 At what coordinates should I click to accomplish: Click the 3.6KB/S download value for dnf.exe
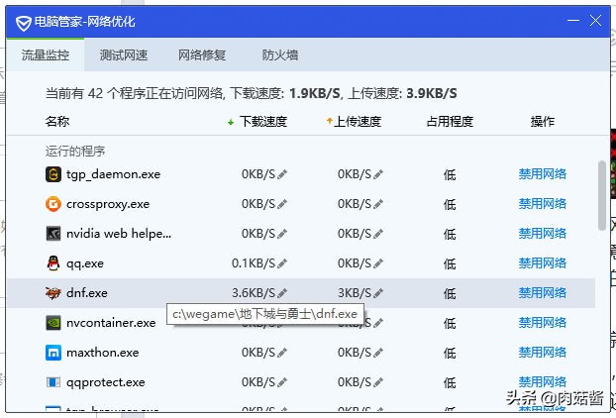(x=254, y=293)
